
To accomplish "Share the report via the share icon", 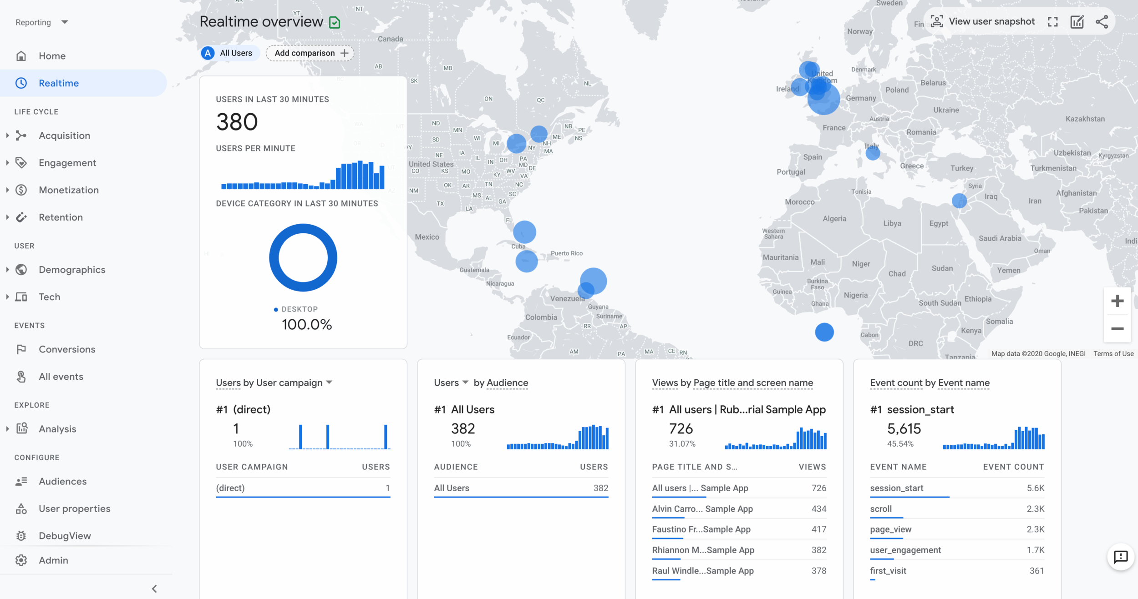I will pyautogui.click(x=1102, y=21).
